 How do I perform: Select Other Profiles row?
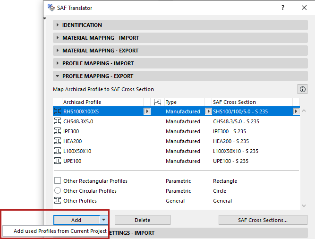pos(176,201)
